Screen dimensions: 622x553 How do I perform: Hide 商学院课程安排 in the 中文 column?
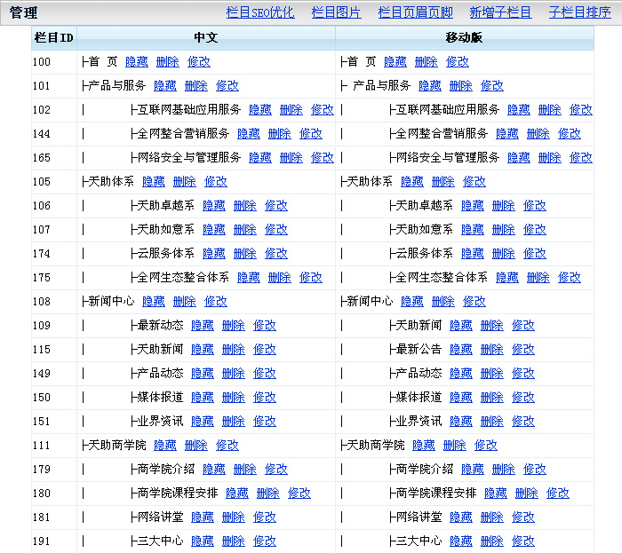[237, 494]
